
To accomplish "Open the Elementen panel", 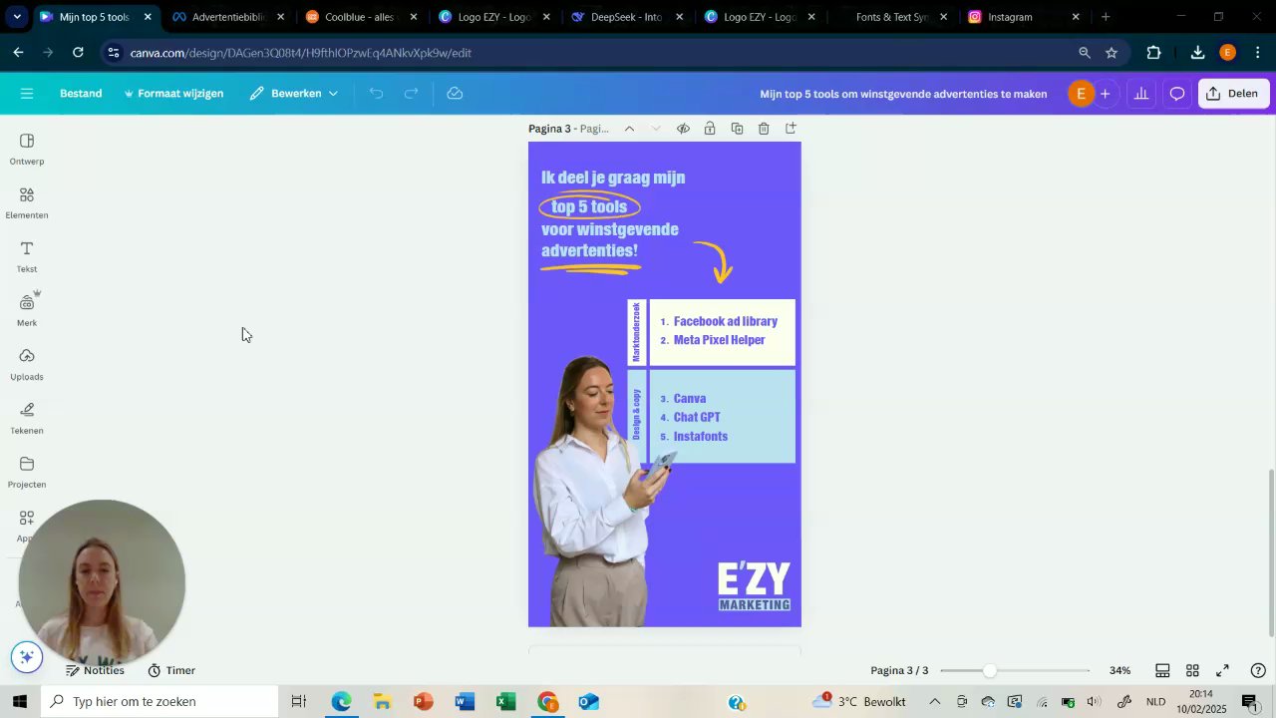I will pos(27,202).
